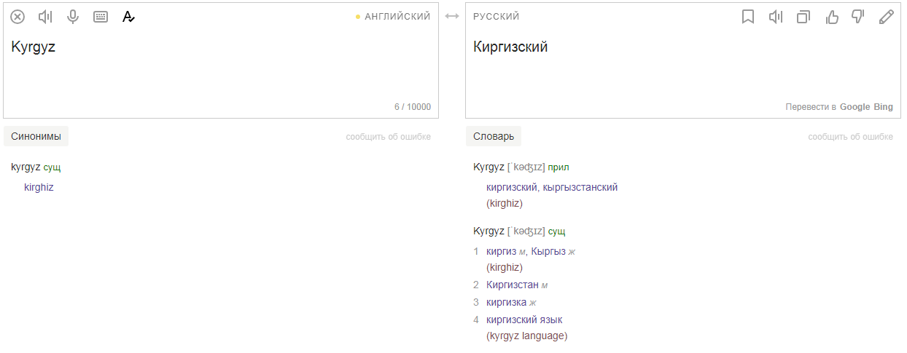This screenshot has width=907, height=353.
Task: Rate translation with thumbs up
Action: pyautogui.click(x=831, y=17)
